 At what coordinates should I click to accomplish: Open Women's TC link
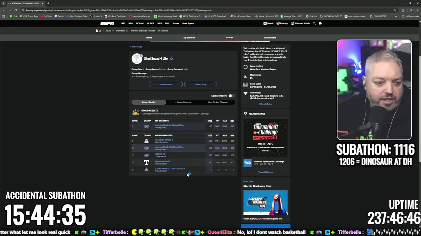click(122, 30)
